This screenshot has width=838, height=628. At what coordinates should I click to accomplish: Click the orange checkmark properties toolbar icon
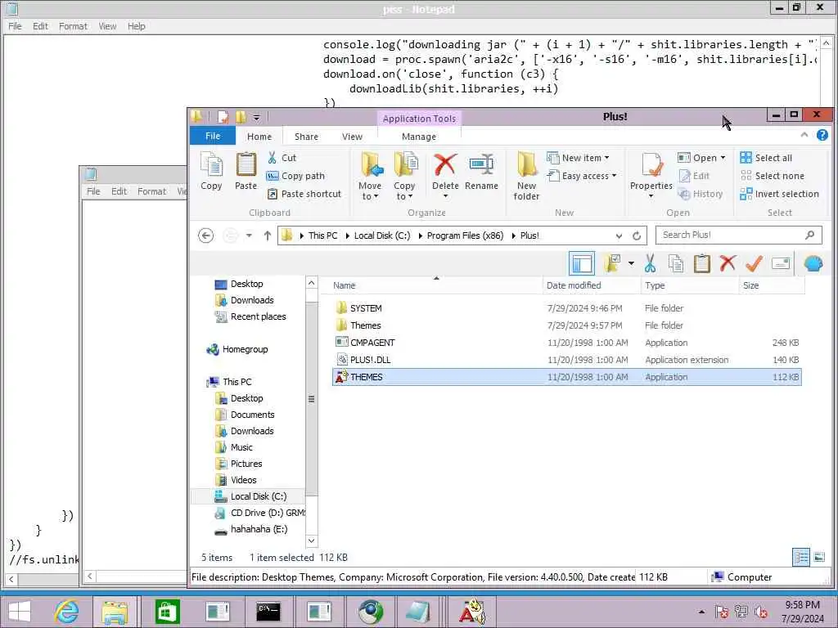[x=754, y=263]
